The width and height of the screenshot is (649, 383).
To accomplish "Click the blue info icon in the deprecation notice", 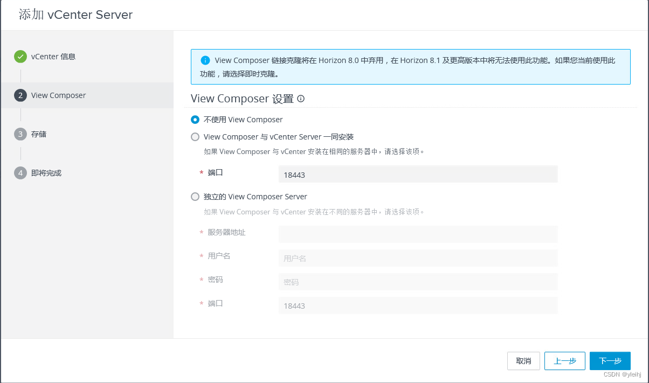I will coord(205,60).
